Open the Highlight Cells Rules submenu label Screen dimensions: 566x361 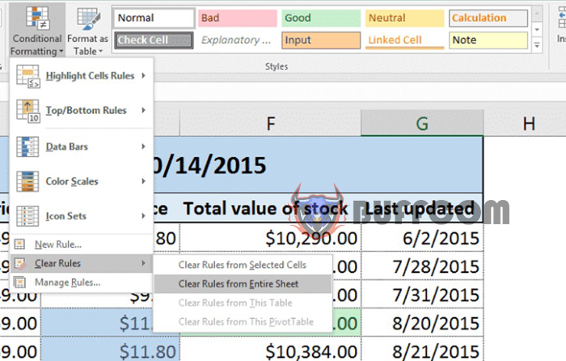(90, 76)
